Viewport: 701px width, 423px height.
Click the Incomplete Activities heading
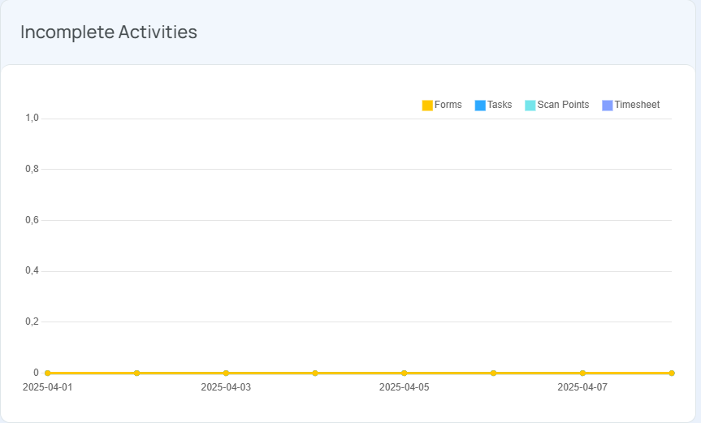(x=109, y=32)
